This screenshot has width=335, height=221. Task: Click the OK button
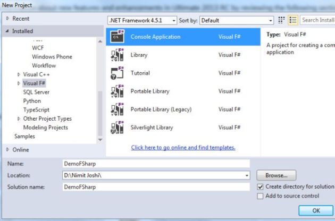(316, 210)
